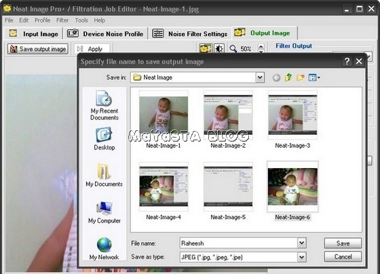Click the Device Noise Profile tab icon
The height and width of the screenshot is (274, 380).
click(73, 33)
